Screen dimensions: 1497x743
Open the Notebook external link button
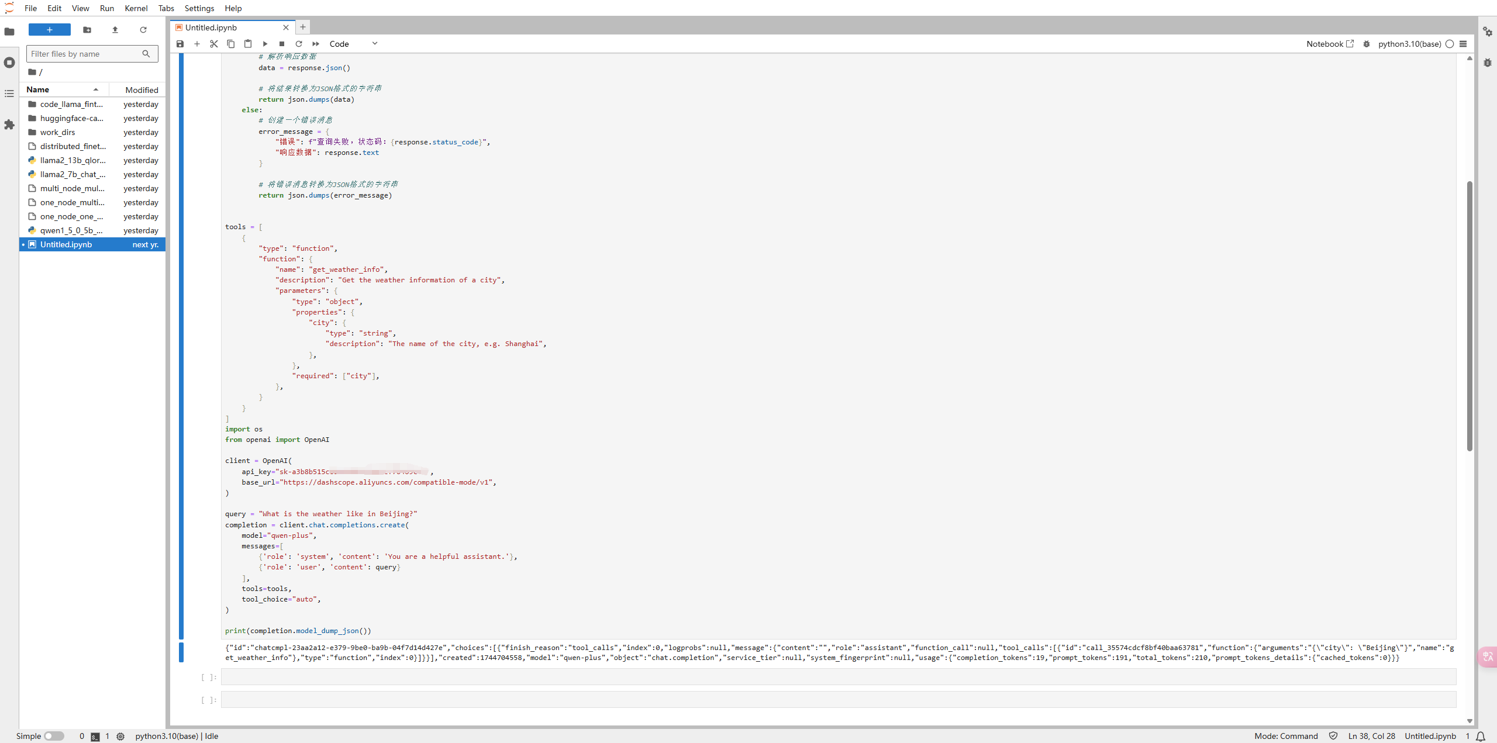coord(1330,44)
